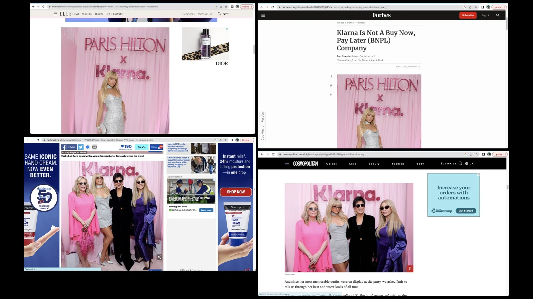Open the Elle hamburger menu
Image resolution: width=533 pixels, height=299 pixels.
[x=56, y=14]
